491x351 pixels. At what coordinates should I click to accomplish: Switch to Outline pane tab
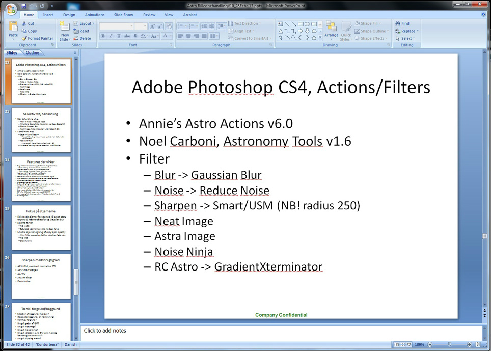click(32, 52)
